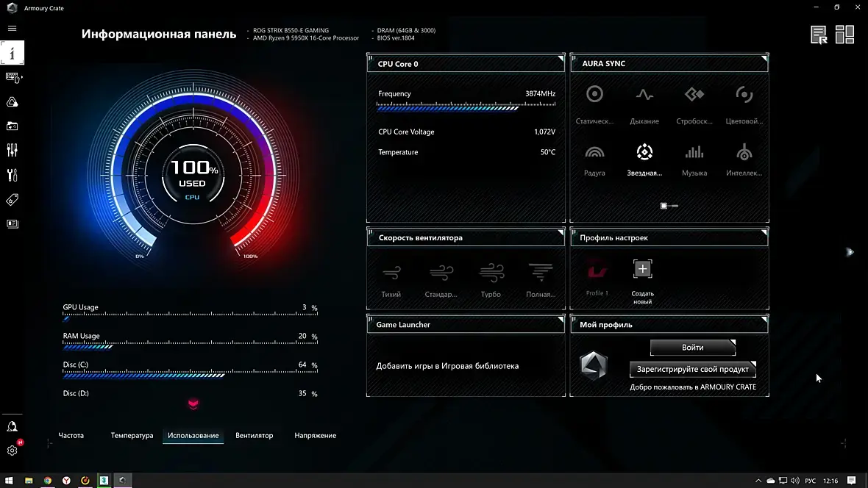Click Добавить игры в Игровая библиотека
The image size is (868, 488).
pos(447,366)
